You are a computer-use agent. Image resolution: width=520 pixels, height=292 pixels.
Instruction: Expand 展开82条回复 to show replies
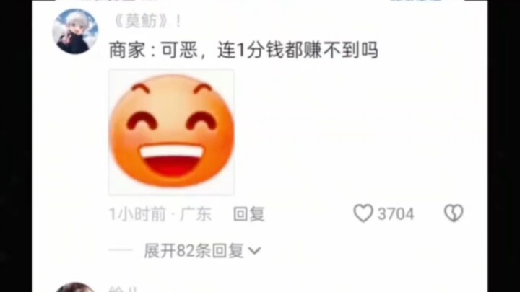click(x=194, y=251)
